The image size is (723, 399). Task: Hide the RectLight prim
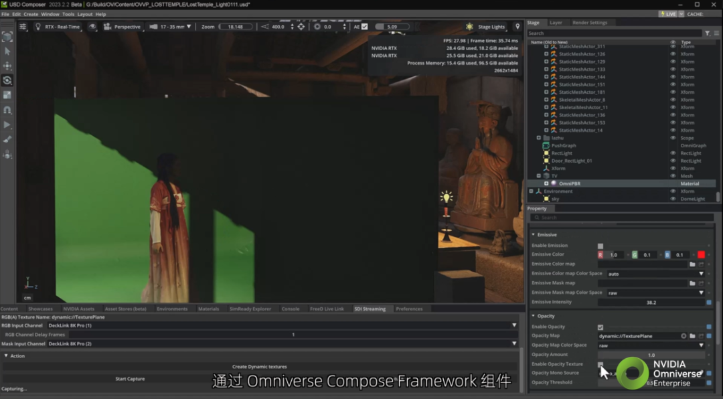click(673, 153)
